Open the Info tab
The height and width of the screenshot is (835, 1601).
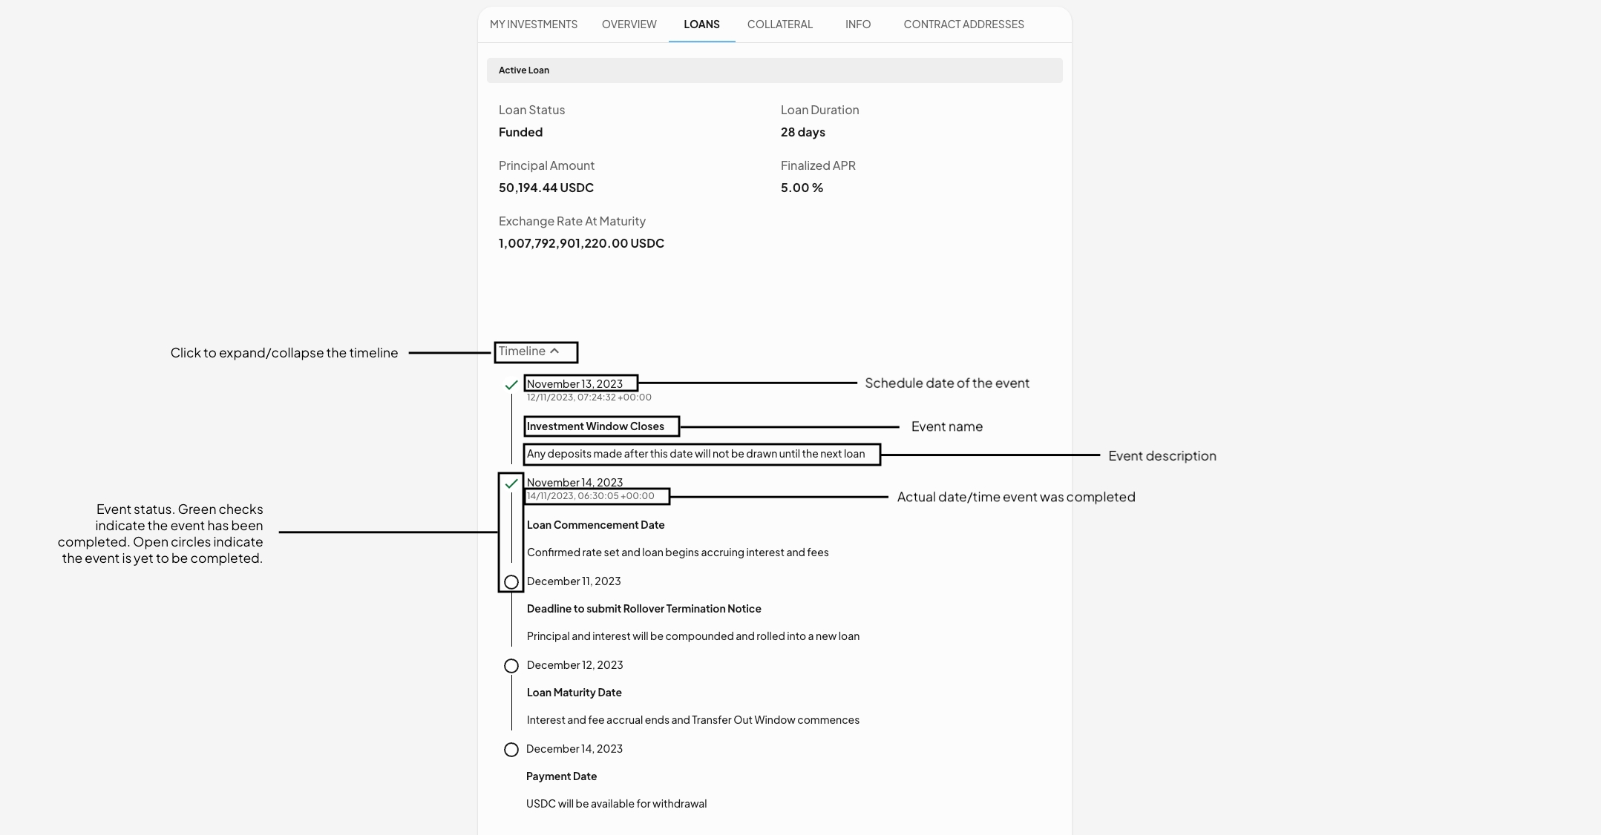tap(858, 24)
